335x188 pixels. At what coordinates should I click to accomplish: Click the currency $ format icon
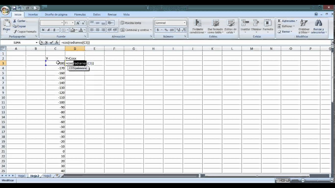click(158, 30)
